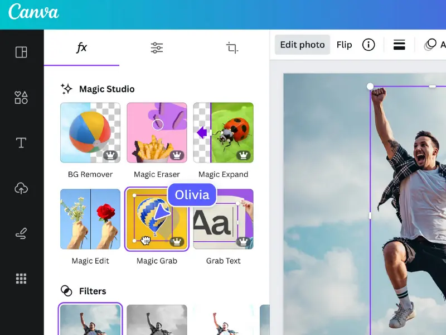Open the Draw tool in sidebar

point(21,233)
